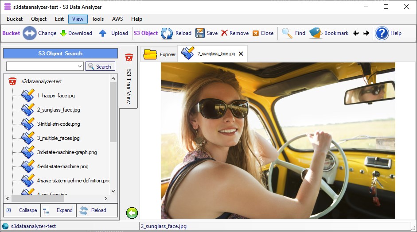Expand all tree nodes

[58, 210]
